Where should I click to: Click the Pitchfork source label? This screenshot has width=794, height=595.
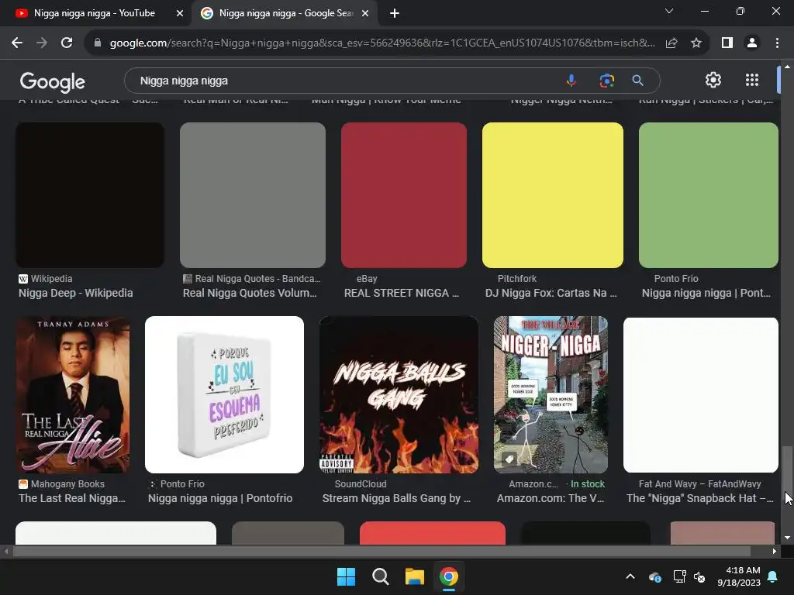pyautogui.click(x=517, y=279)
